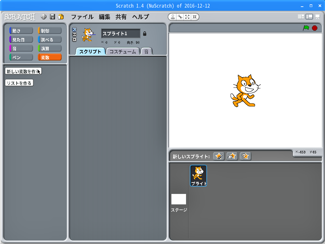Select the 動き block category
325x244 pixels.
point(21,31)
